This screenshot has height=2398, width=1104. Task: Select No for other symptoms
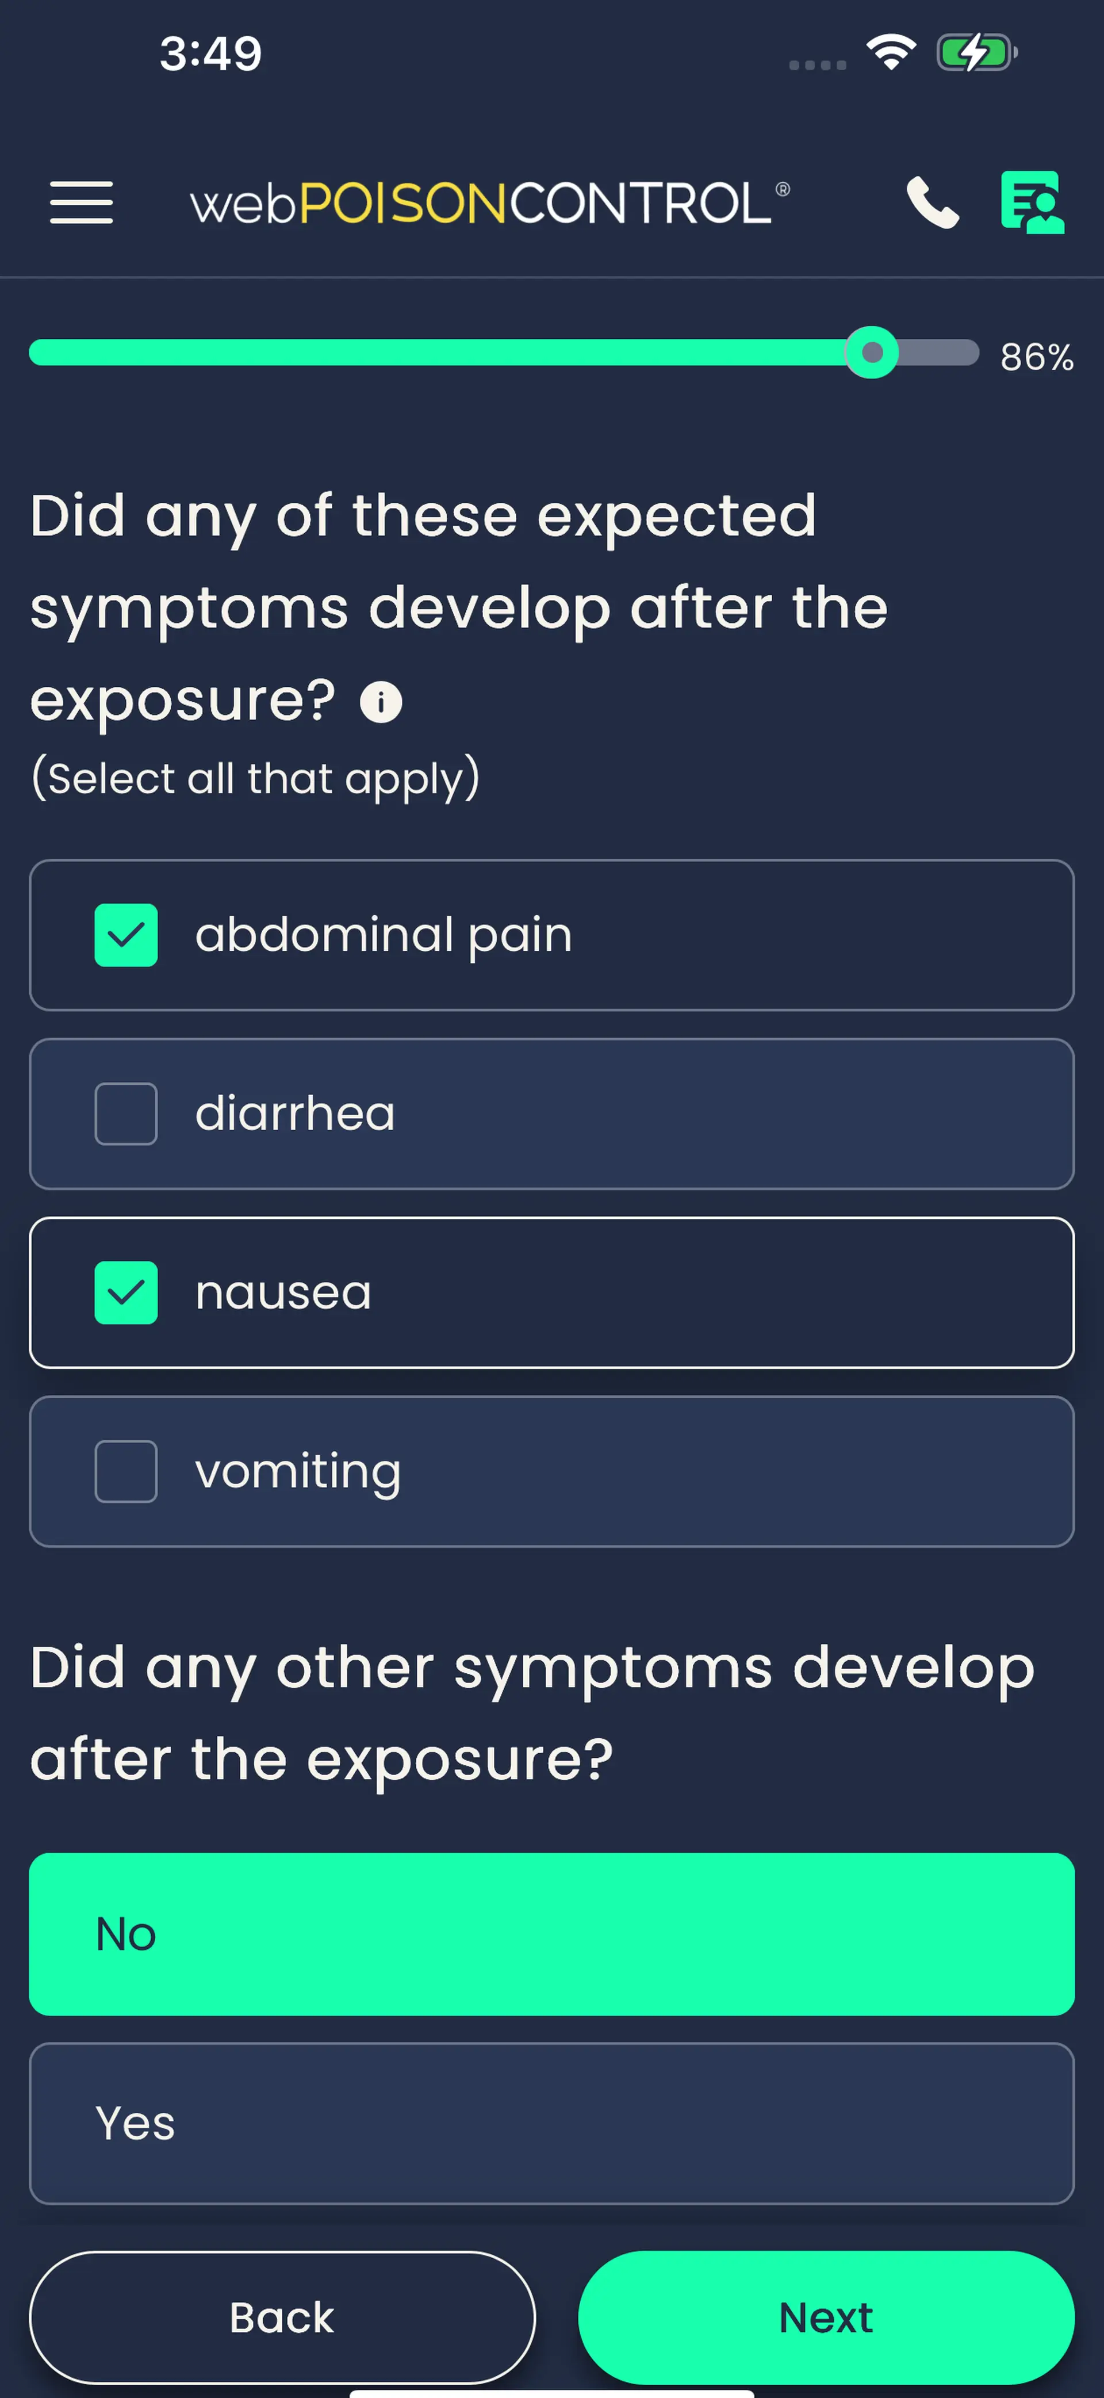tap(551, 1933)
